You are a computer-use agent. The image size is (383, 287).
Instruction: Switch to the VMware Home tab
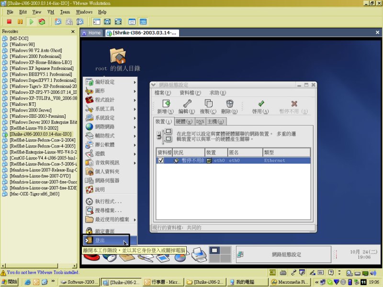pos(92,33)
